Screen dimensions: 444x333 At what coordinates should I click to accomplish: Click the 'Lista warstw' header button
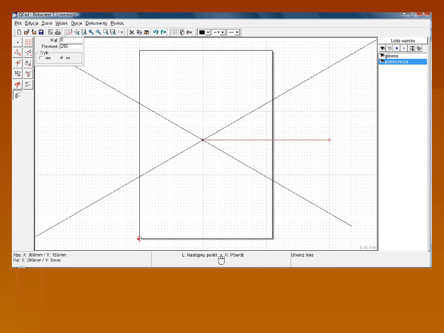point(403,41)
